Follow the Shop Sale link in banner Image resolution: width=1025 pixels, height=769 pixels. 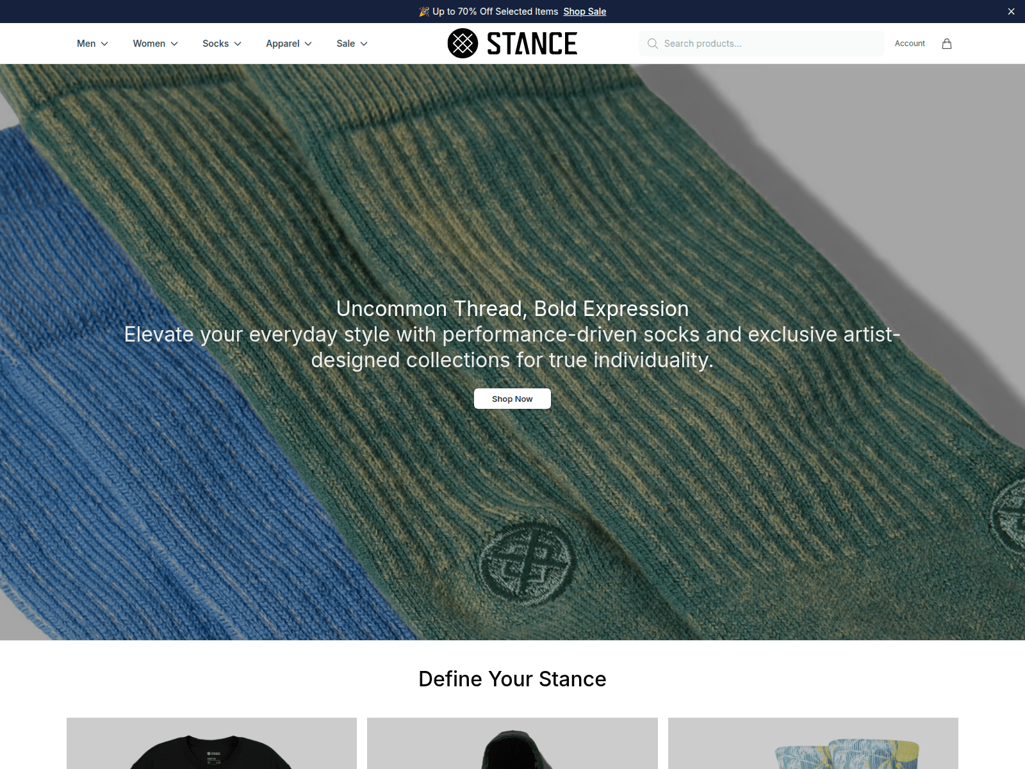(x=585, y=12)
